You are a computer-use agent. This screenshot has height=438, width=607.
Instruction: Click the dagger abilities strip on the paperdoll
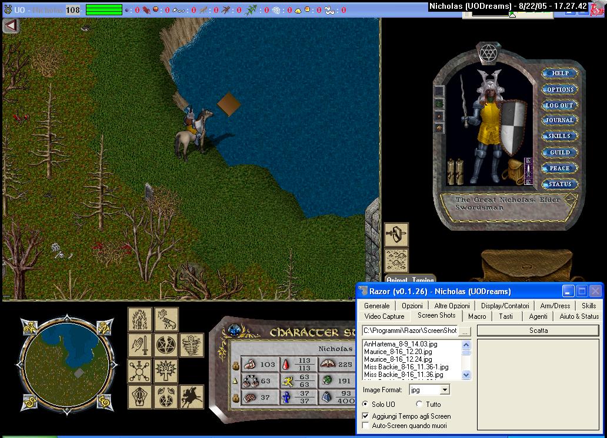(x=528, y=171)
